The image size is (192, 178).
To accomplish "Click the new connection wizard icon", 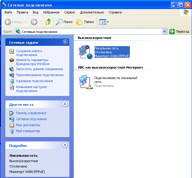I will click(12, 51).
